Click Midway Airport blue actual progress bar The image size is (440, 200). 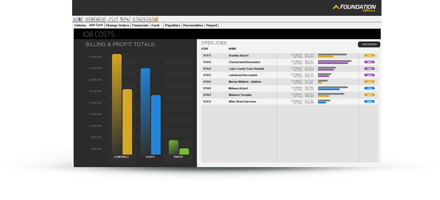click(x=329, y=89)
